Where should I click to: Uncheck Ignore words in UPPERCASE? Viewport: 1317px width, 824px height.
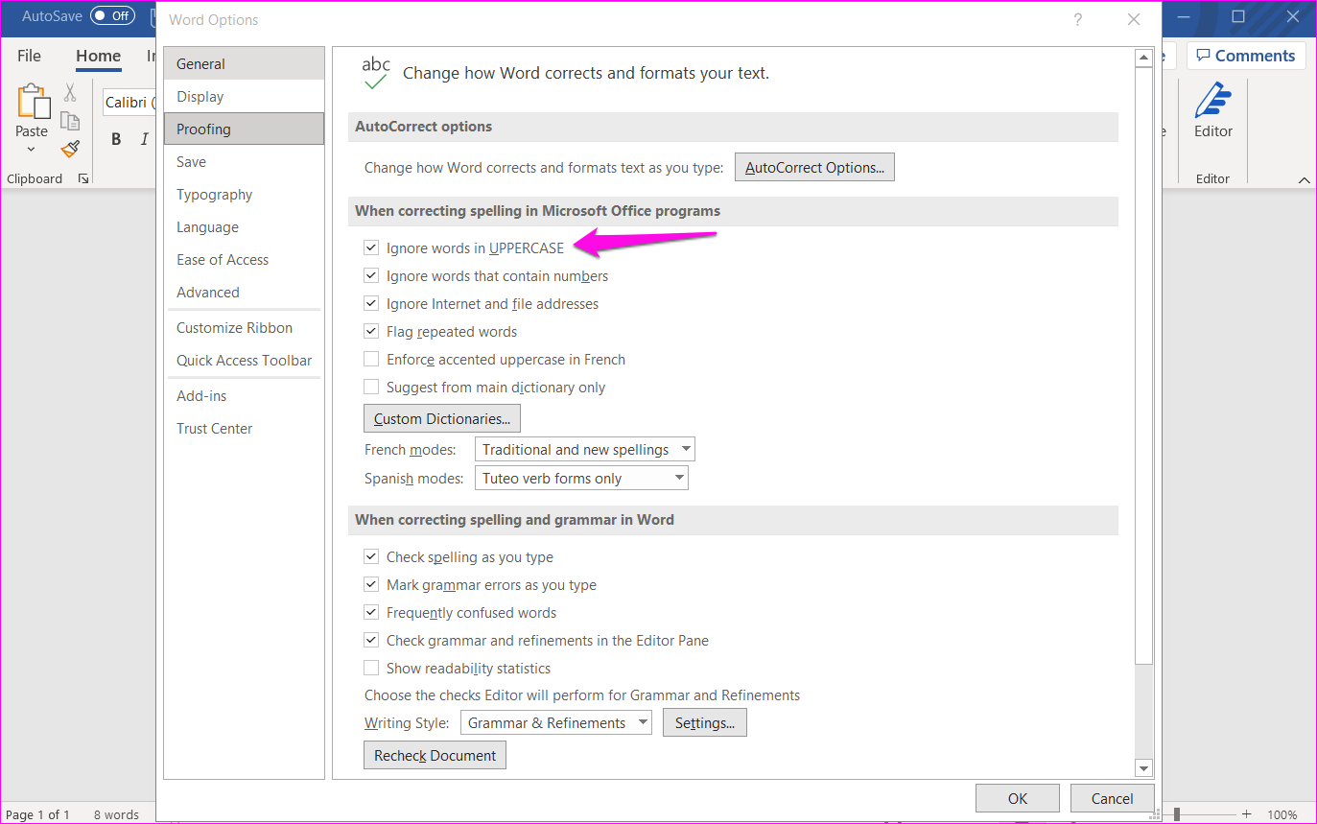371,247
